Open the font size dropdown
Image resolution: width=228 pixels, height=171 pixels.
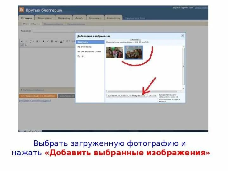click(38, 41)
